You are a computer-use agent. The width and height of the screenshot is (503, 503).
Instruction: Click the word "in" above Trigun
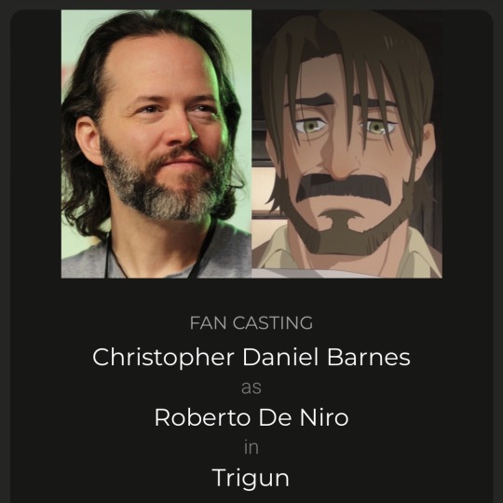(251, 447)
